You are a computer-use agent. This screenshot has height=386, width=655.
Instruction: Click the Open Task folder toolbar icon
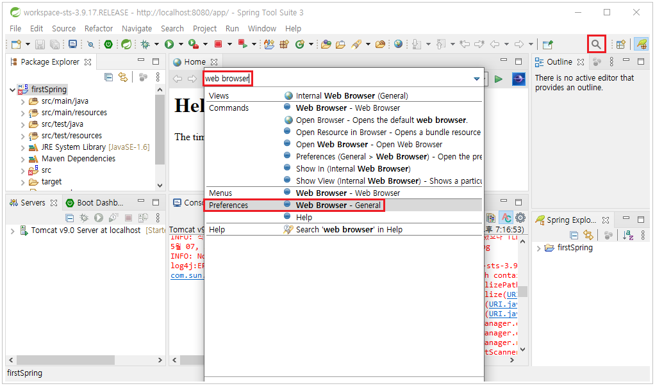point(341,44)
